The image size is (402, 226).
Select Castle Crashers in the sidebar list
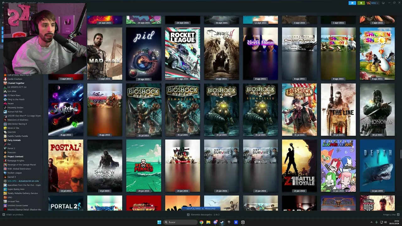15,79
